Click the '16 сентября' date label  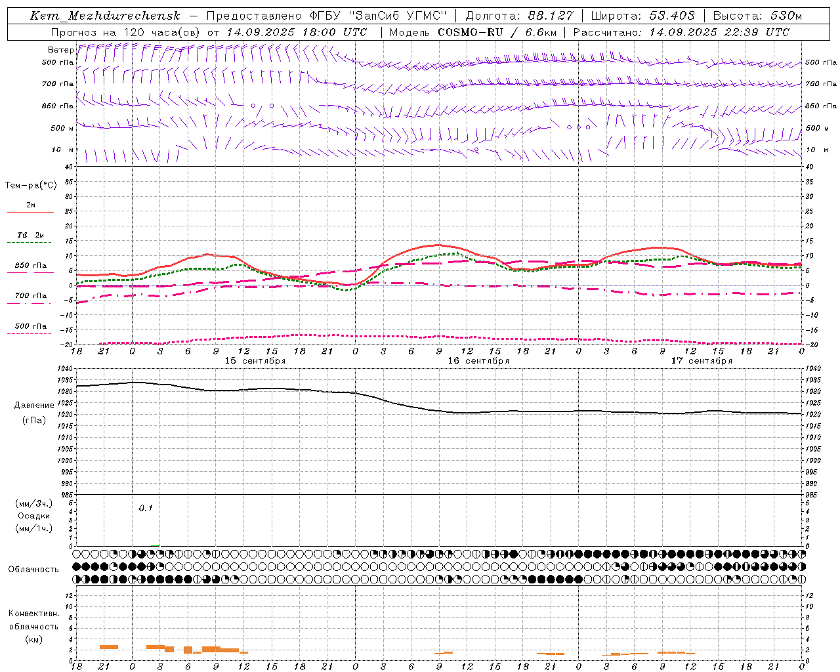pyautogui.click(x=478, y=361)
